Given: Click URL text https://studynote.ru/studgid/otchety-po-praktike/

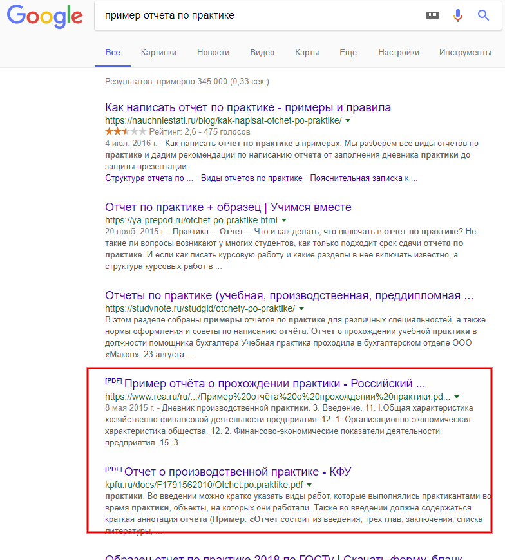Looking at the screenshot, I should pyautogui.click(x=200, y=308).
